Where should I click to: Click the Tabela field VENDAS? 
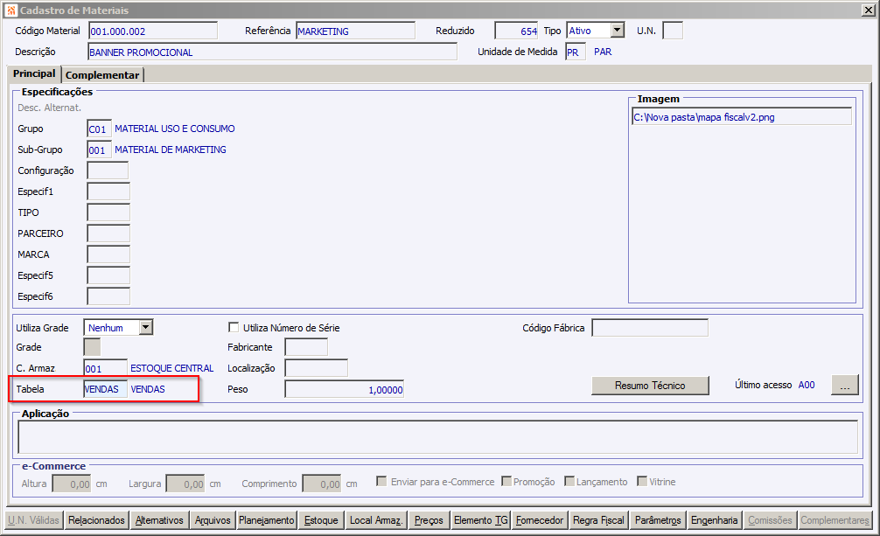(106, 389)
